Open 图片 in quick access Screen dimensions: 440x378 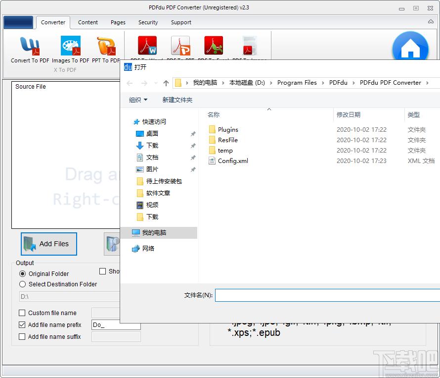(x=152, y=169)
